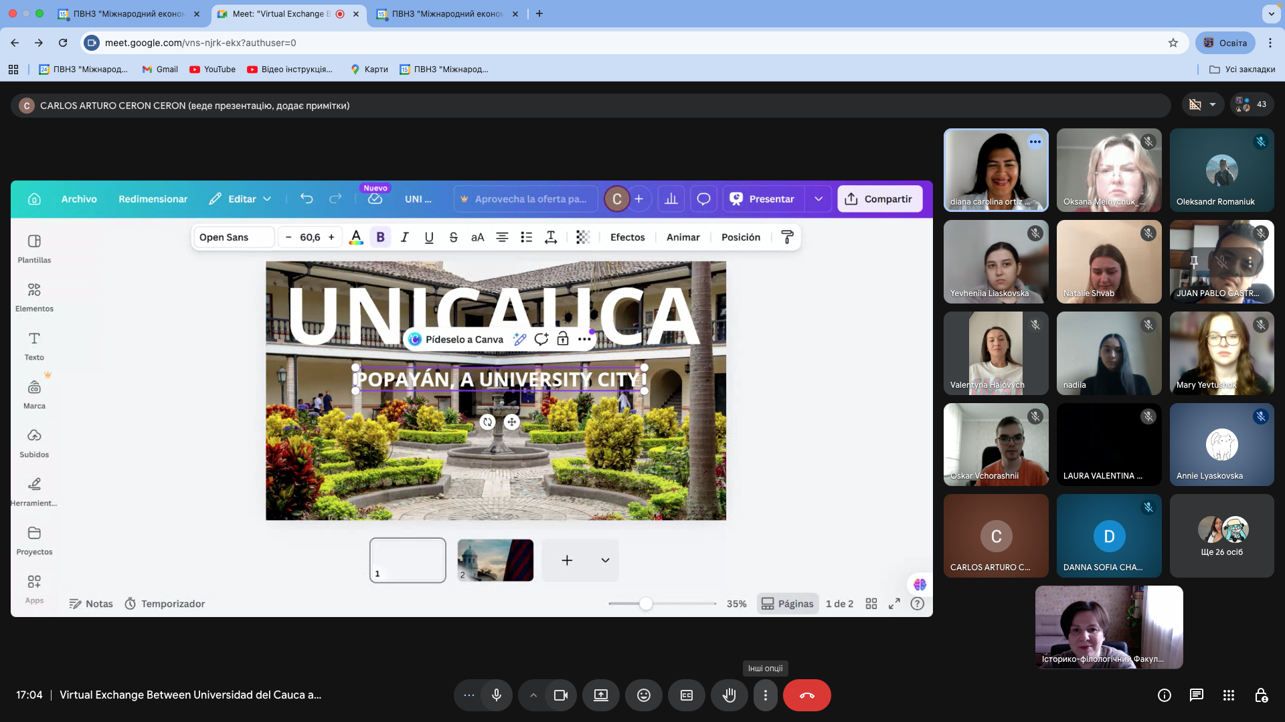Open meeting details info icon
This screenshot has height=722, width=1285.
(1164, 695)
